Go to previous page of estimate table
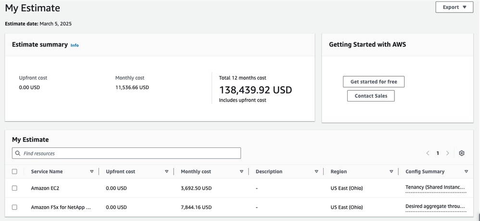This screenshot has width=480, height=221. [428, 153]
